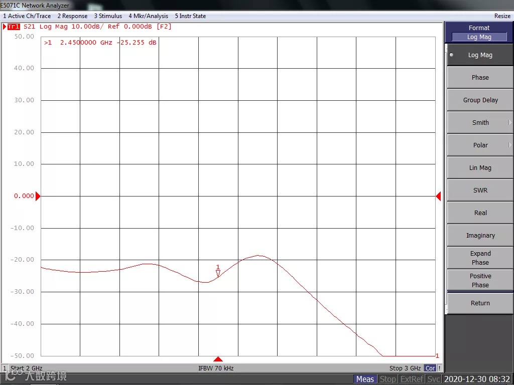Open the Active Ch/Trace menu

pos(27,16)
